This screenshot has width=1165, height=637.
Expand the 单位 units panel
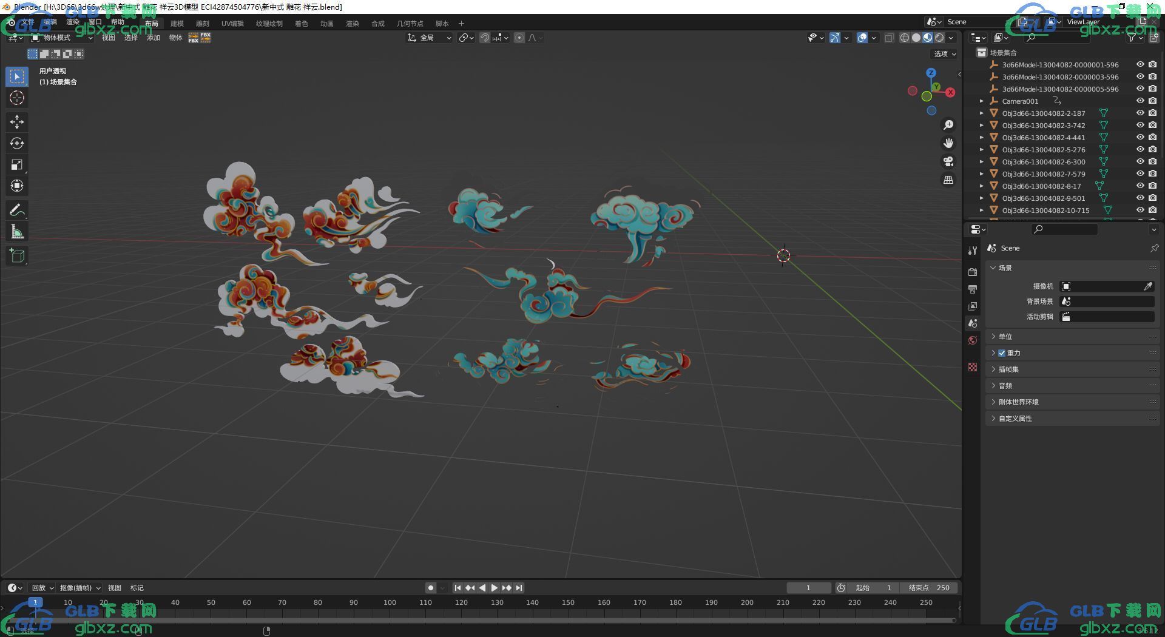tap(1073, 337)
